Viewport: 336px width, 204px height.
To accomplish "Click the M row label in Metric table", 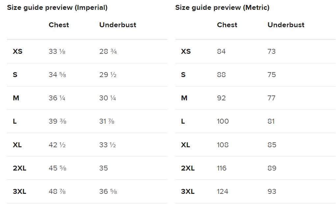I will (x=184, y=98).
